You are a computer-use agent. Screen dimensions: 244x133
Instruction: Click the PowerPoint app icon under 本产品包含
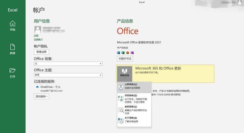128,53
